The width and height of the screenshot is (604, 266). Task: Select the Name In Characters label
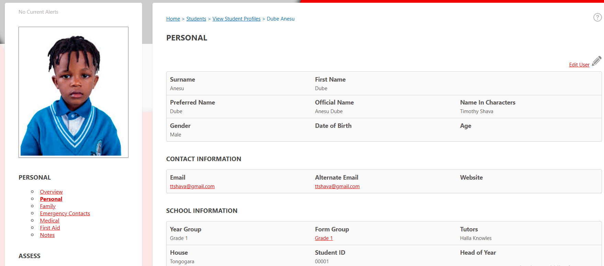488,102
